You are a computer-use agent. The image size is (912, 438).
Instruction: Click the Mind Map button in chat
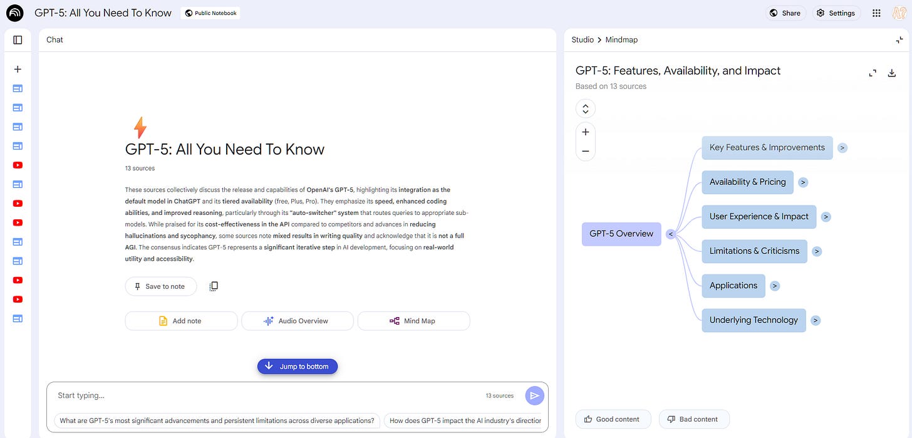tap(413, 321)
